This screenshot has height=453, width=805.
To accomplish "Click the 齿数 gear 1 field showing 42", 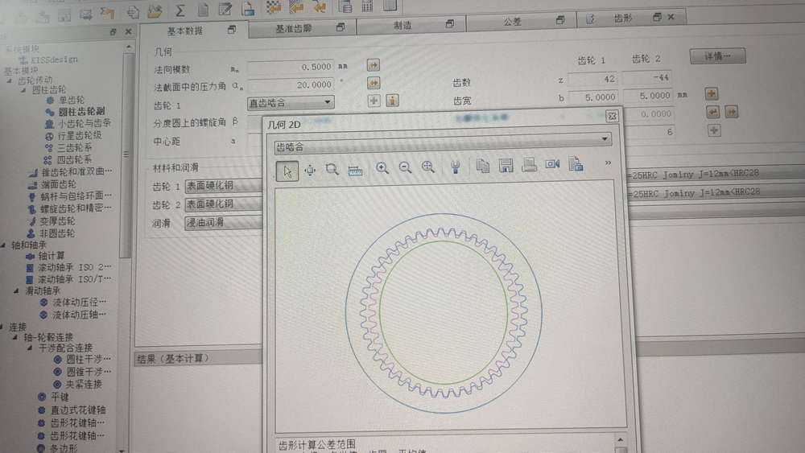I will point(592,79).
